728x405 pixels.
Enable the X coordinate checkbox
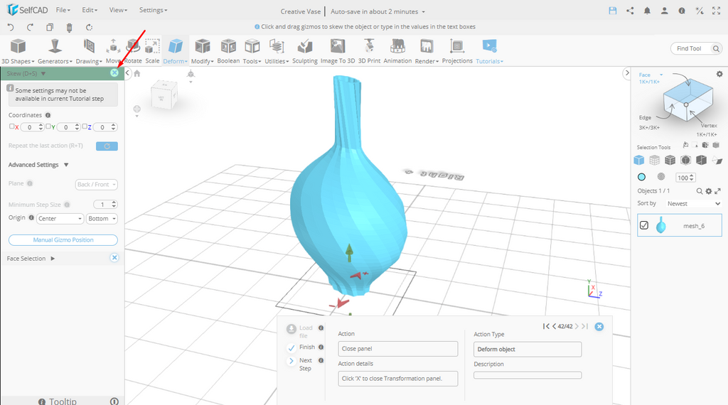pos(12,126)
